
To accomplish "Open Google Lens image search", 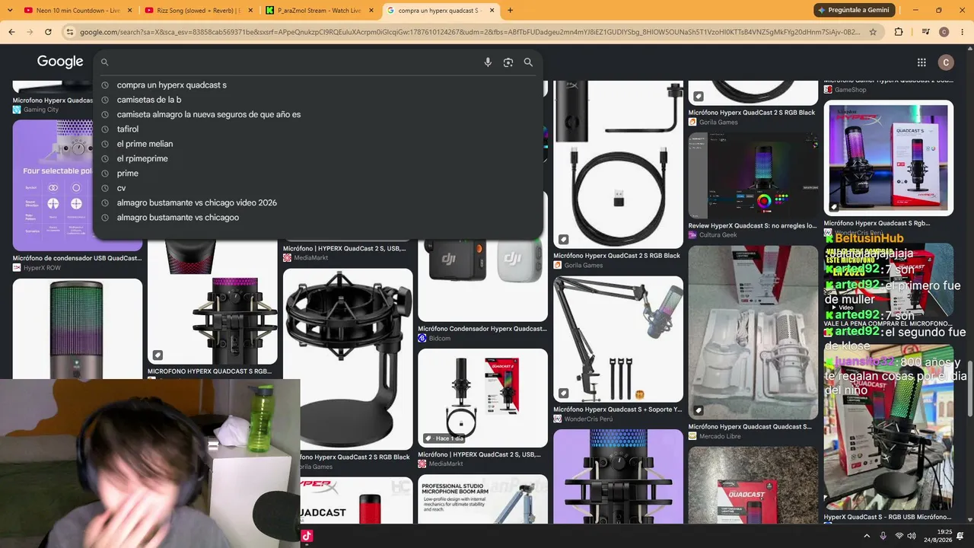I will [508, 62].
